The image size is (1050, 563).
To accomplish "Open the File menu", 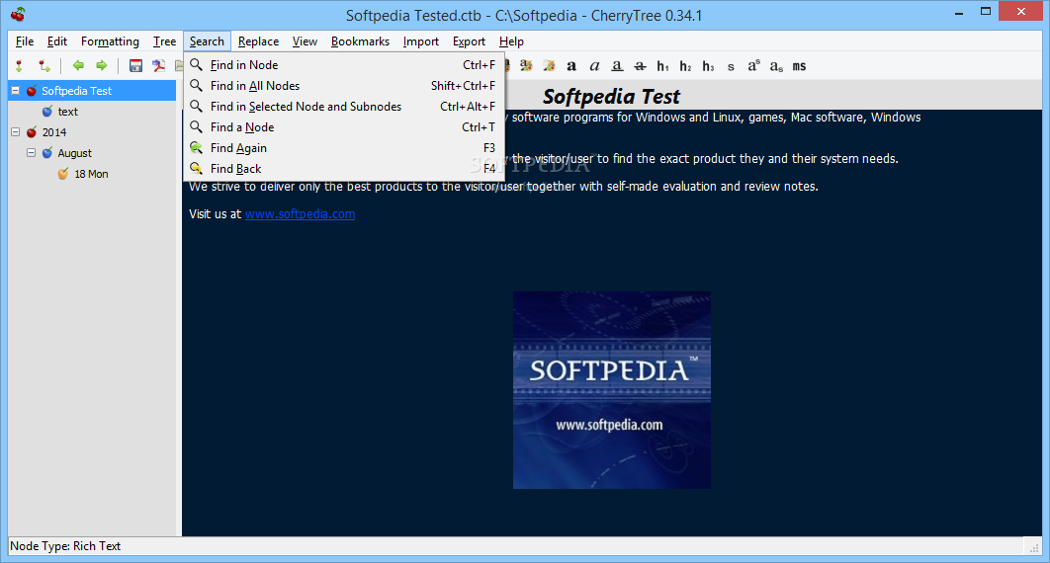I will point(25,41).
